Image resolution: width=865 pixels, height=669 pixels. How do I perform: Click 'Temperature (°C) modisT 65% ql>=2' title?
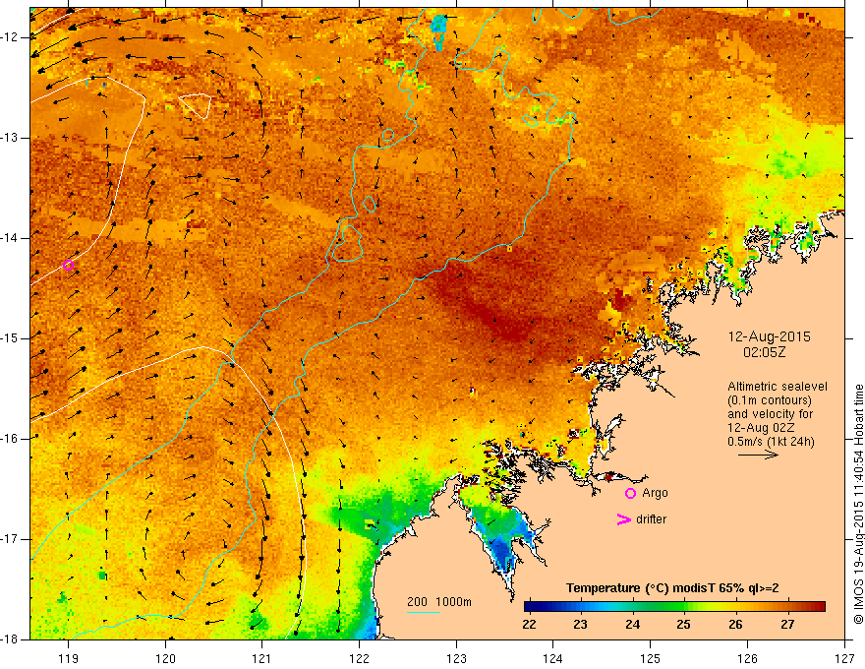(672, 588)
